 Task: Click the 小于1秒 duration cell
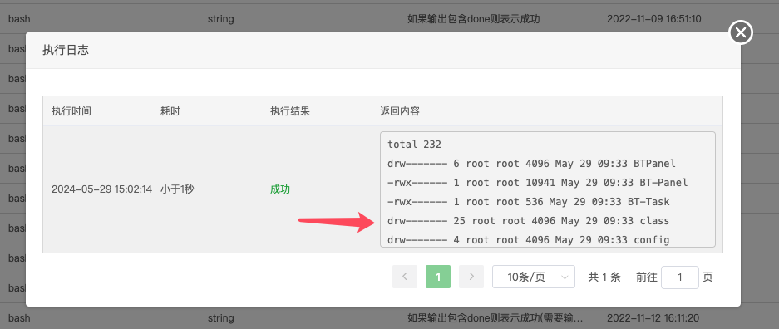coord(177,189)
